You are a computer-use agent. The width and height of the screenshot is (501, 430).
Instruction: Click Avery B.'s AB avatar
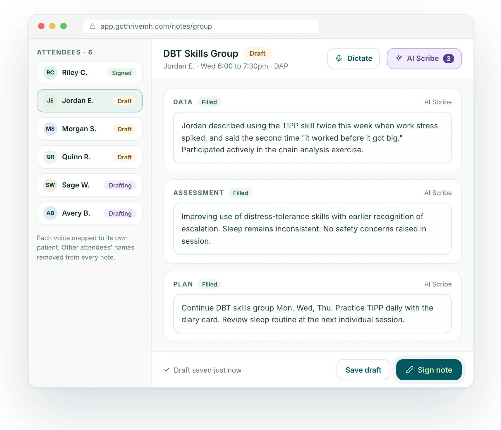pos(50,213)
